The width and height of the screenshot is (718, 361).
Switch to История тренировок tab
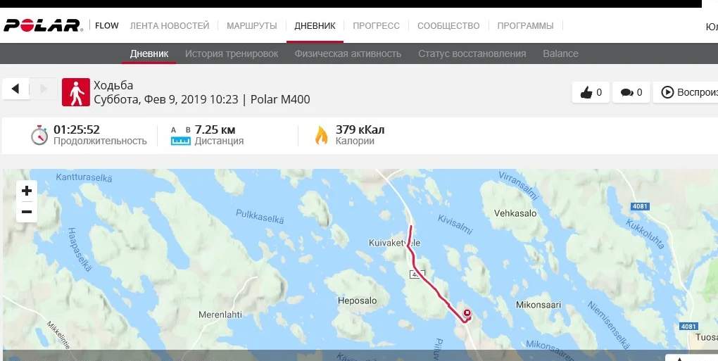(x=232, y=53)
